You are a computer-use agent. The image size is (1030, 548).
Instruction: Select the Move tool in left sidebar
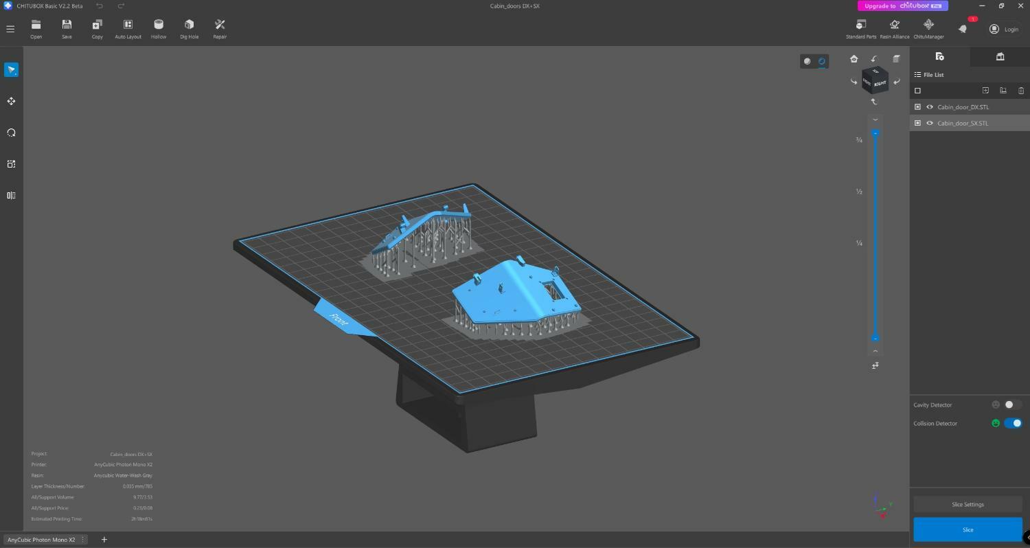tap(11, 102)
